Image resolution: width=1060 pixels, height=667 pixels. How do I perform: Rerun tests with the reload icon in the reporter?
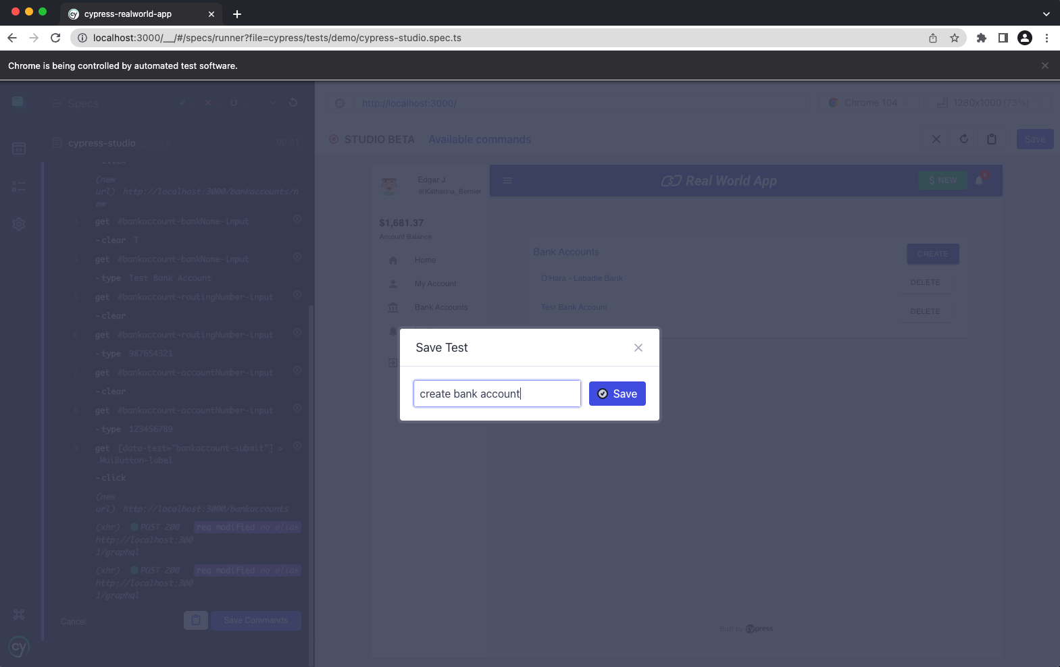coord(293,103)
